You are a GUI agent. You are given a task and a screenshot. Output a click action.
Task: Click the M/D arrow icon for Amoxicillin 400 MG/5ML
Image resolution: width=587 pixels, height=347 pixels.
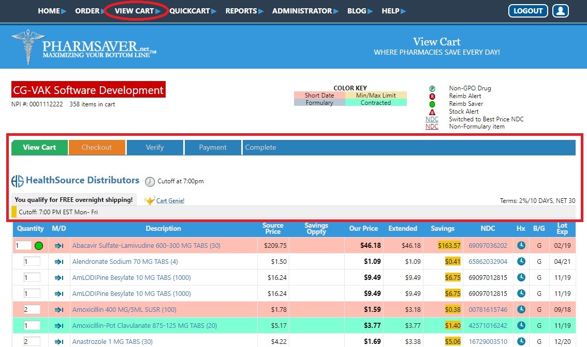[59, 310]
